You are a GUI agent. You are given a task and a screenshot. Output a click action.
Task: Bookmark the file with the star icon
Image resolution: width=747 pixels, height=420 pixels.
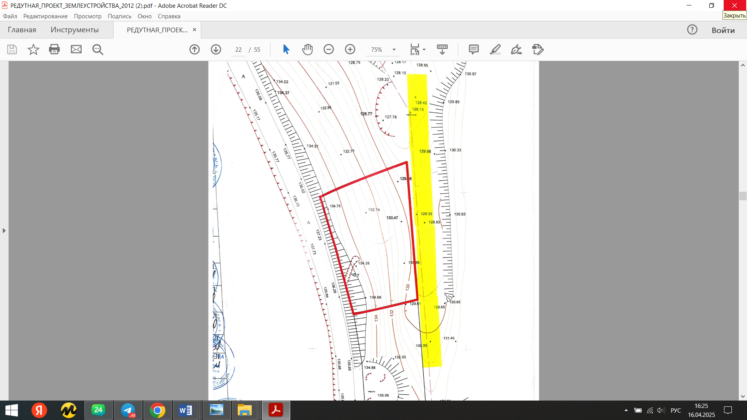pos(33,49)
